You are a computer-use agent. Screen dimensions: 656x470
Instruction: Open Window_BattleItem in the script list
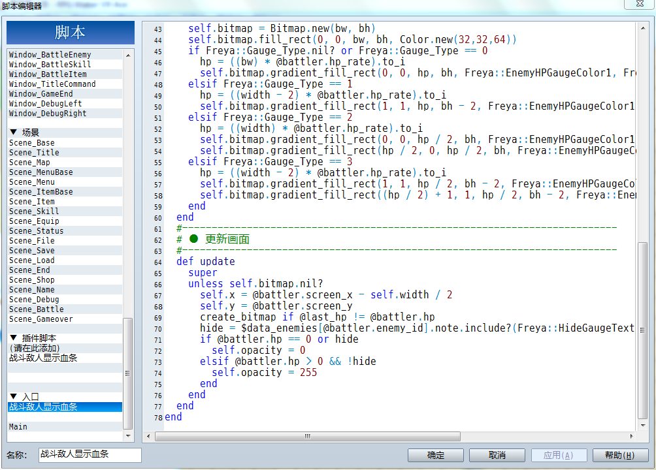coord(65,74)
